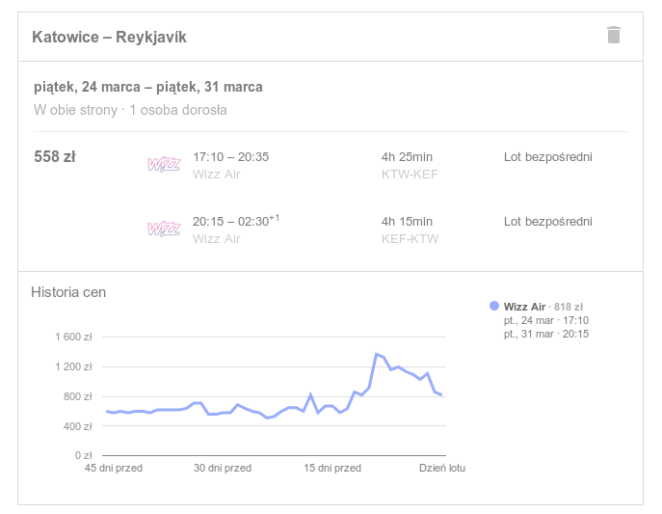Select the return time 20:15 – 02:30+1
Image resolution: width=662 pixels, height=514 pixels.
pos(236,221)
